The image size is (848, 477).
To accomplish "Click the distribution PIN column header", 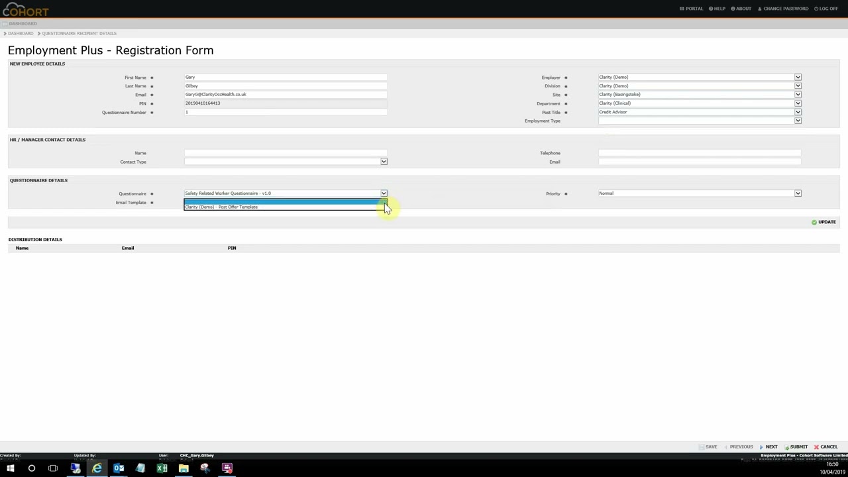I will [x=232, y=248].
